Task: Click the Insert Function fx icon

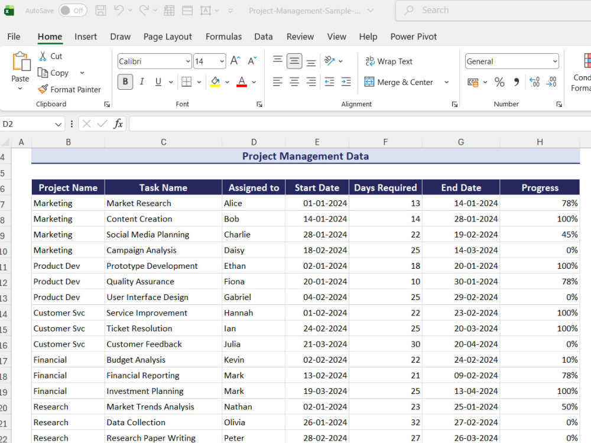Action: coord(118,124)
